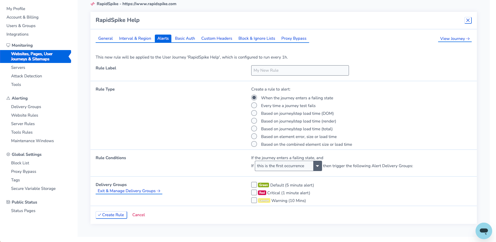
Task: Open Attack Detection
Action: (27, 76)
